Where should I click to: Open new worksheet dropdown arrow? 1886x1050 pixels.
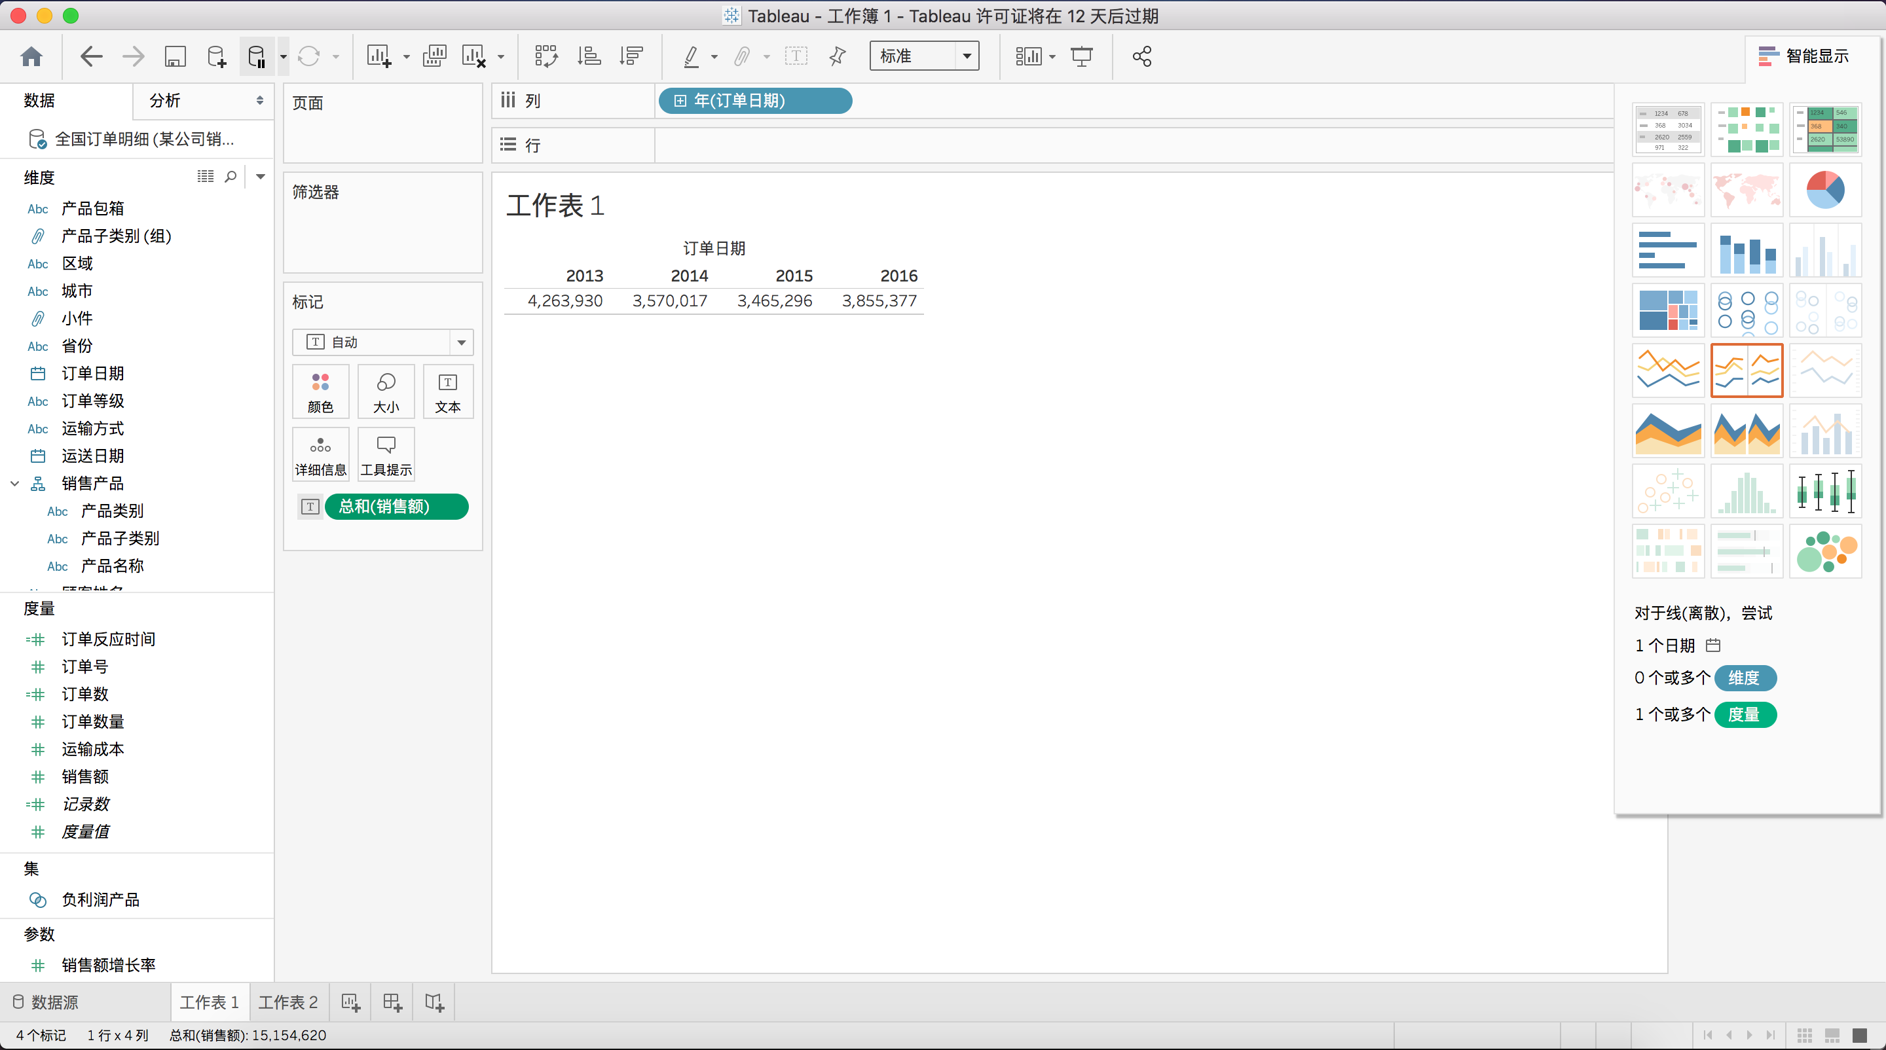[405, 56]
